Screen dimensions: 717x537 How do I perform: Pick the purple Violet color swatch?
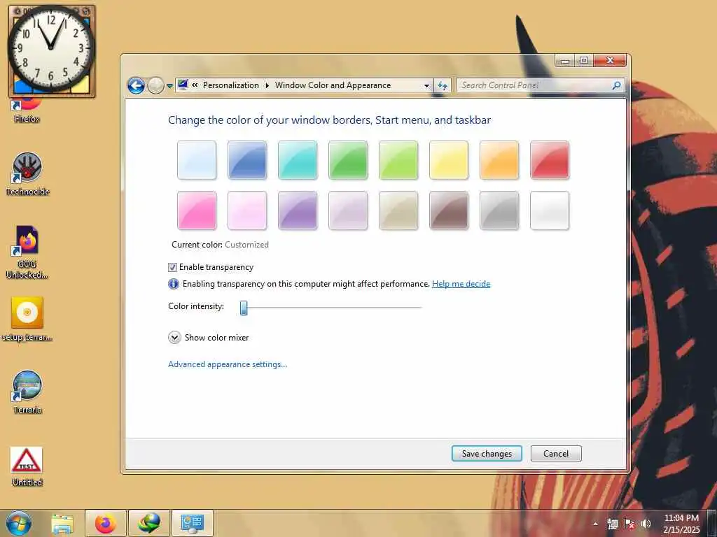[298, 210]
